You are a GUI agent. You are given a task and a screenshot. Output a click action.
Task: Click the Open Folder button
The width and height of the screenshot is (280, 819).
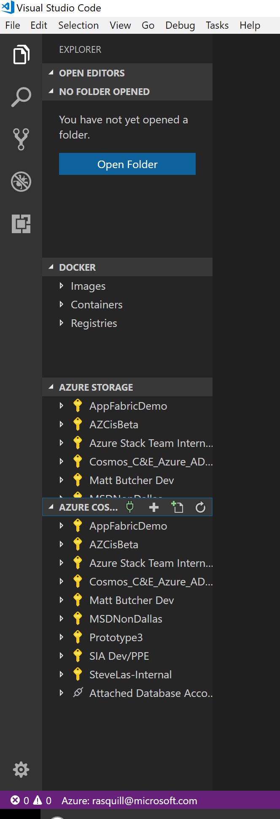(x=127, y=164)
